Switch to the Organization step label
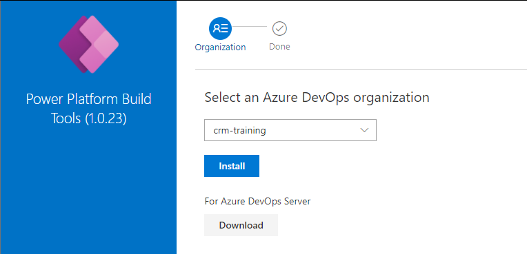Image resolution: width=527 pixels, height=254 pixels. (x=221, y=47)
